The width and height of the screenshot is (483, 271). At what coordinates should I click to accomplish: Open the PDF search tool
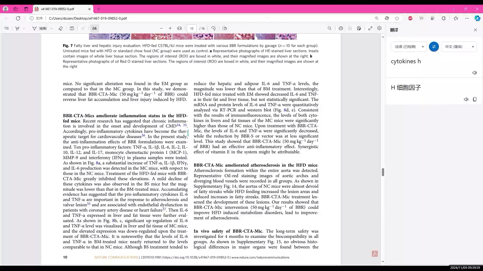click(329, 28)
